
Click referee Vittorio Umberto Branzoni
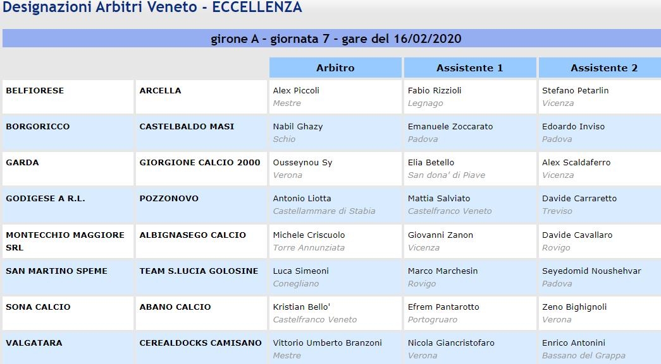tap(327, 343)
